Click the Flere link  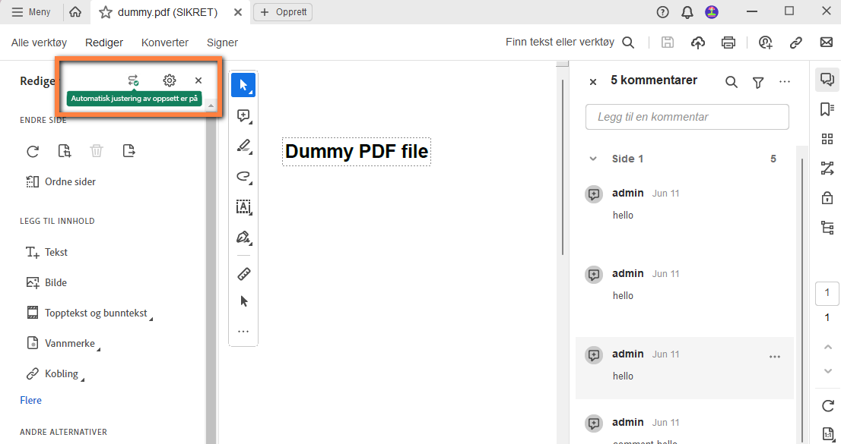[30, 400]
